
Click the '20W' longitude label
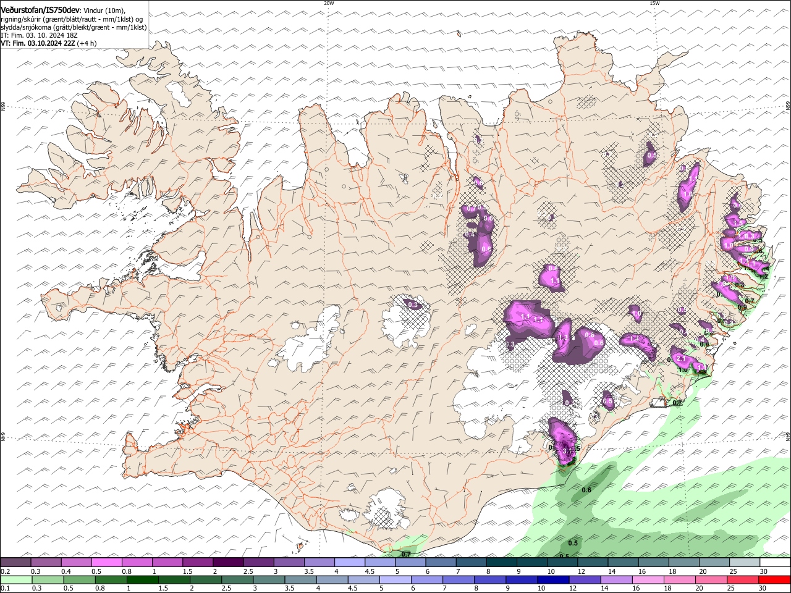329,3
